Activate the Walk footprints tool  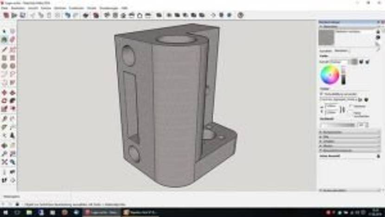tap(5, 180)
